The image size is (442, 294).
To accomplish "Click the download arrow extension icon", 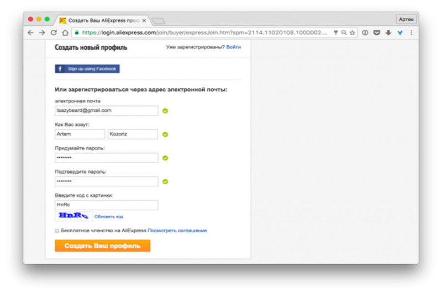I will (388, 33).
